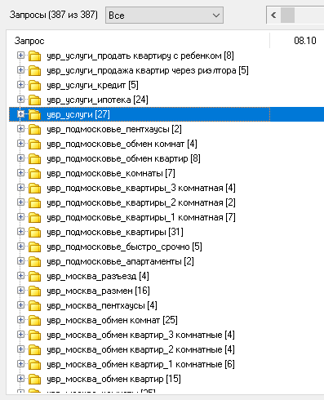Select 'увр_москва_обмен комнат [25]' row text
Viewport: 324px width, 400px height.
tap(112, 320)
